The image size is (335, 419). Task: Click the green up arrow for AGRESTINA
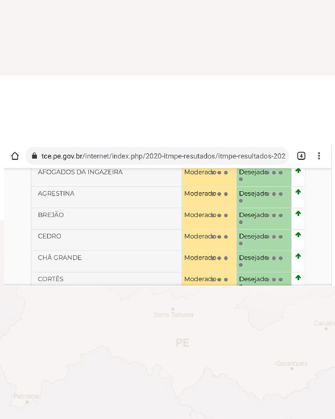coord(298,192)
